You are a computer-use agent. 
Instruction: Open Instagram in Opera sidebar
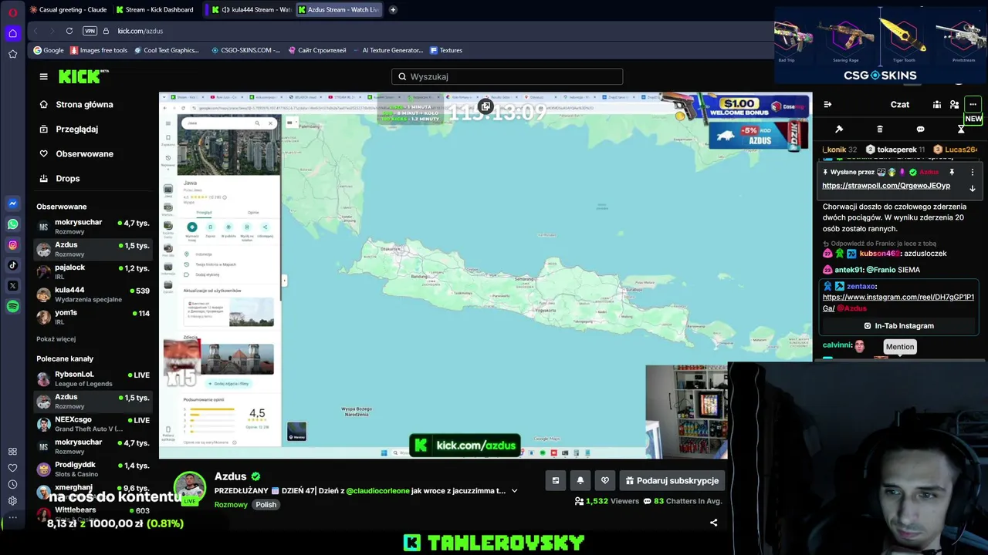pos(12,245)
